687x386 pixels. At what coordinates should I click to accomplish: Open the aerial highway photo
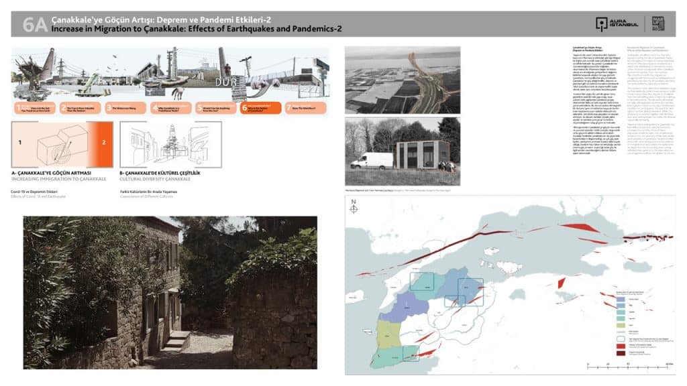[x=402, y=79]
